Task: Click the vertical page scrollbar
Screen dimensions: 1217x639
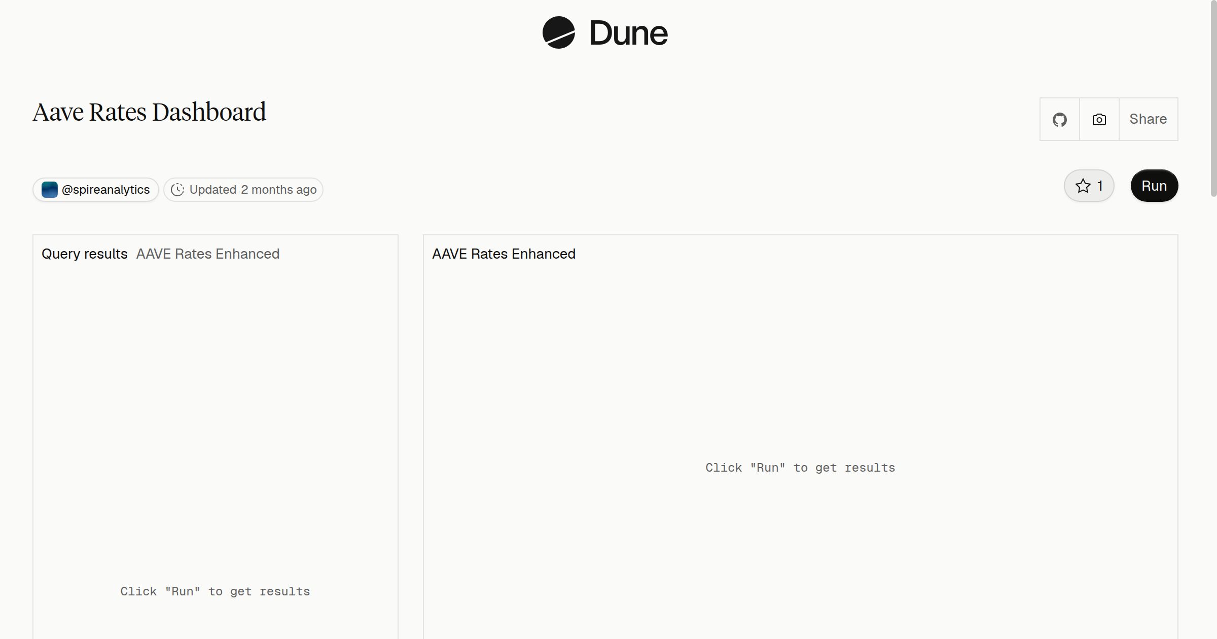Action: [1213, 98]
